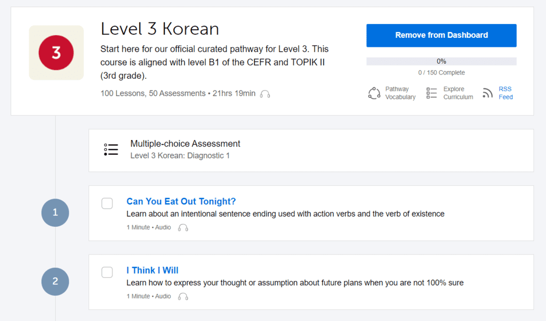Click the Pathway Vocabulary text label
The height and width of the screenshot is (321, 546).
pyautogui.click(x=397, y=92)
